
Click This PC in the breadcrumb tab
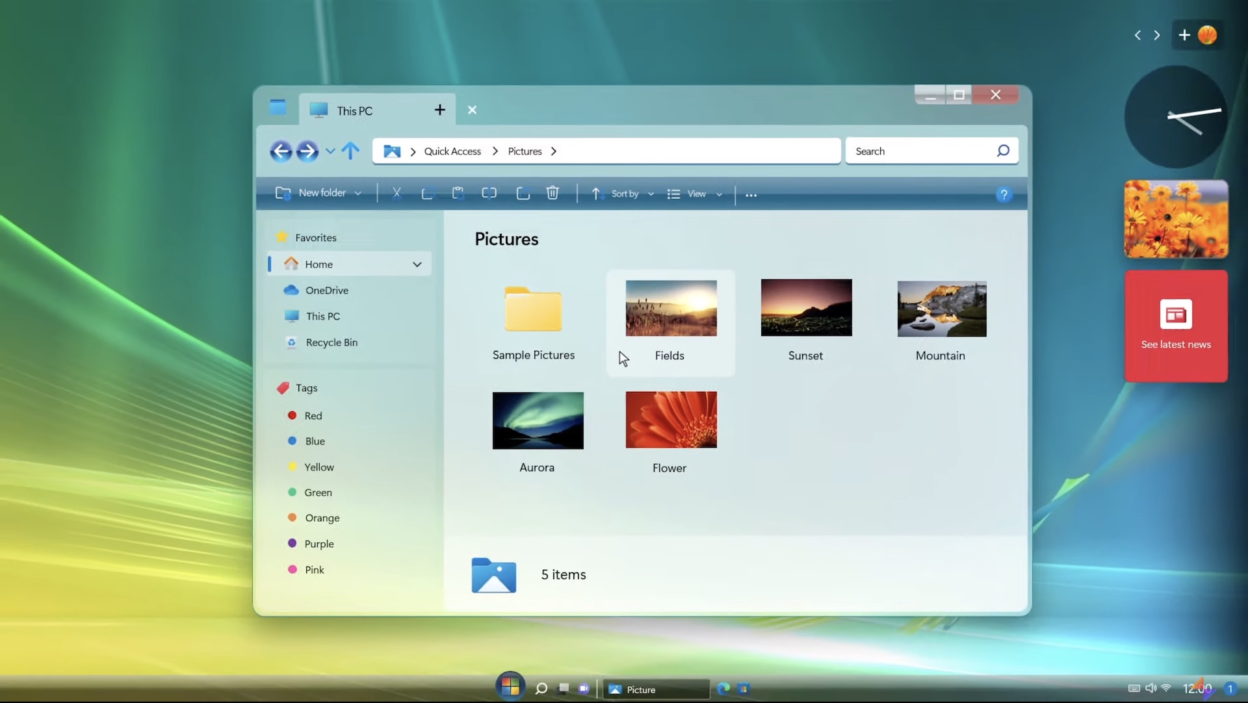355,110
